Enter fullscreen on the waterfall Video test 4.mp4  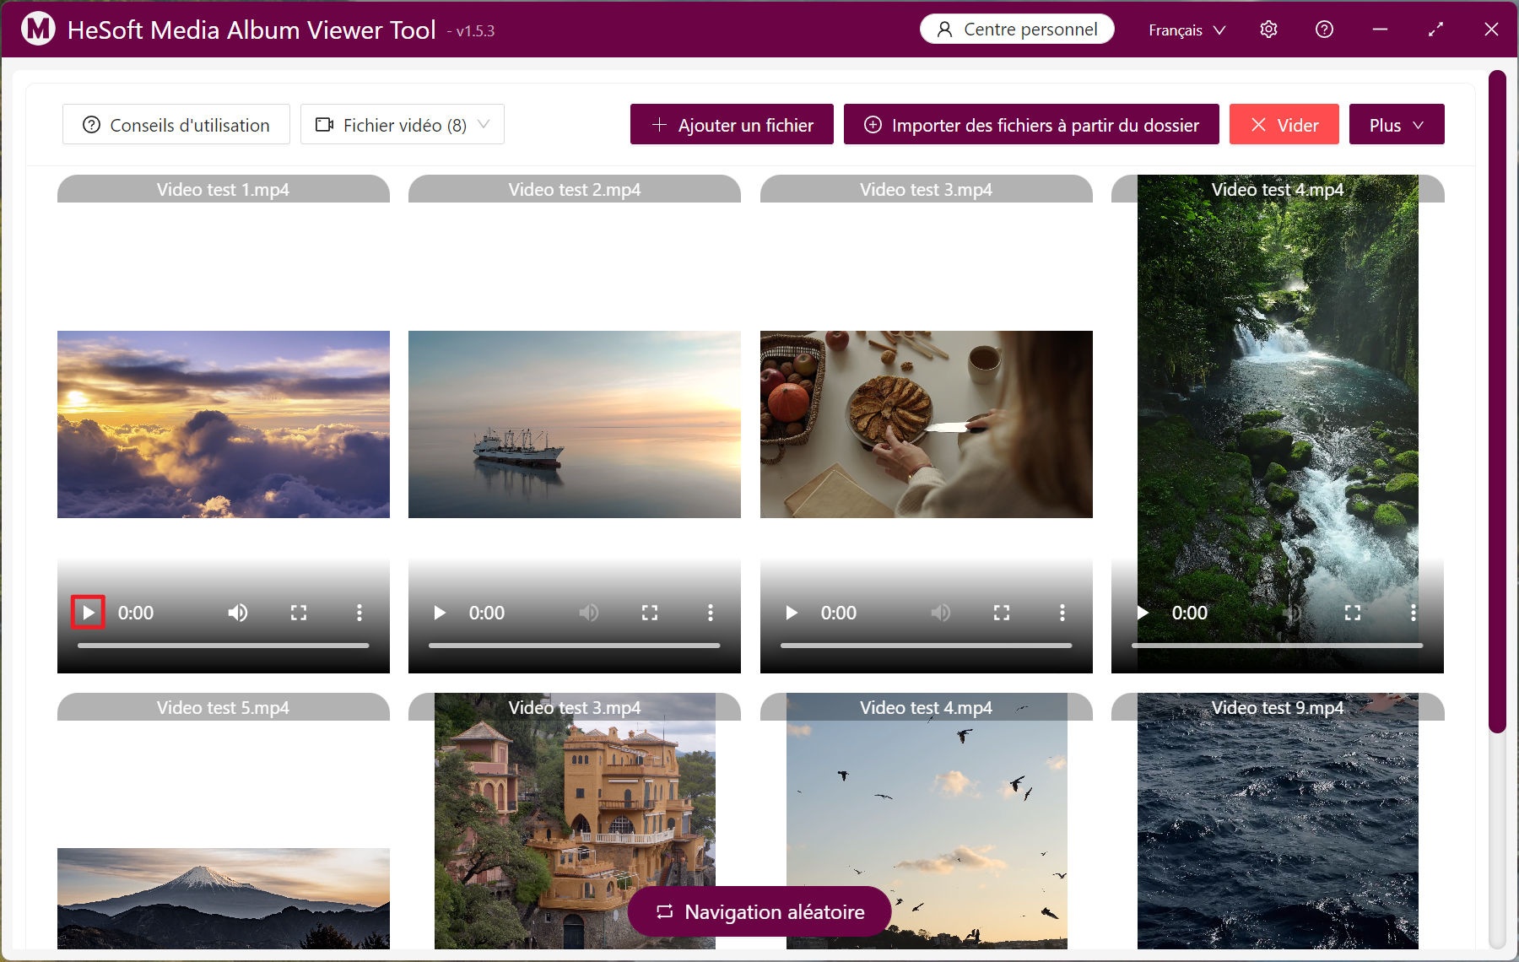tap(1353, 613)
